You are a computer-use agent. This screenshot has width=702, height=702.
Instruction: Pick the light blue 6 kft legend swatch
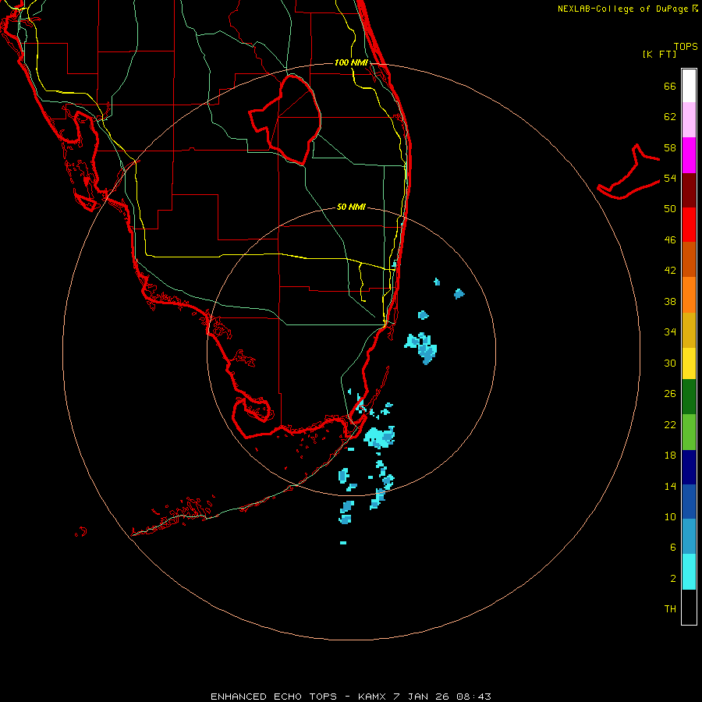pyautogui.click(x=689, y=537)
